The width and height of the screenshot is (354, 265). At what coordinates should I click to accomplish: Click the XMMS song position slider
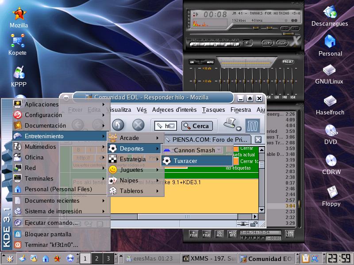coord(243,34)
